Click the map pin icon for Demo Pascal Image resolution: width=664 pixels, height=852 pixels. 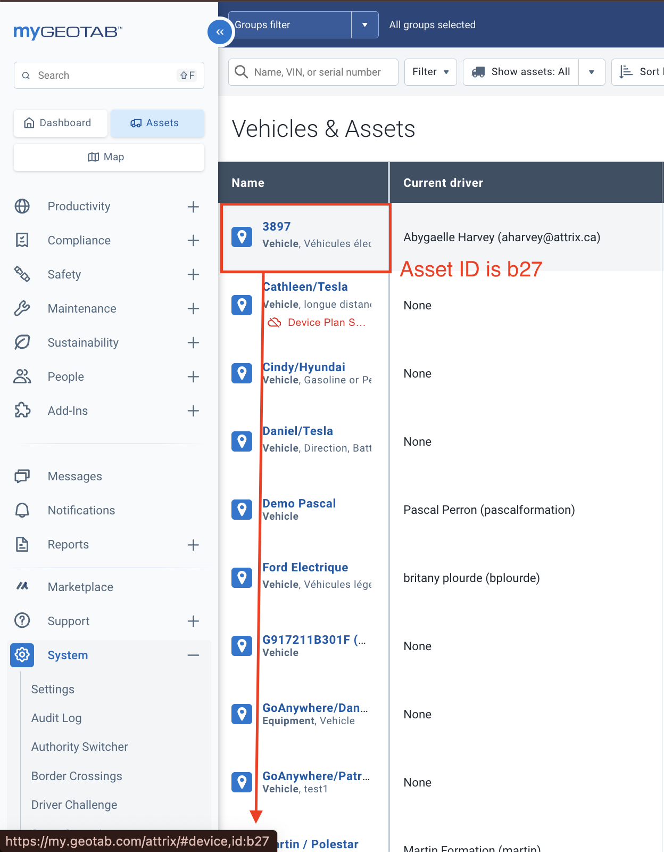[x=242, y=510]
